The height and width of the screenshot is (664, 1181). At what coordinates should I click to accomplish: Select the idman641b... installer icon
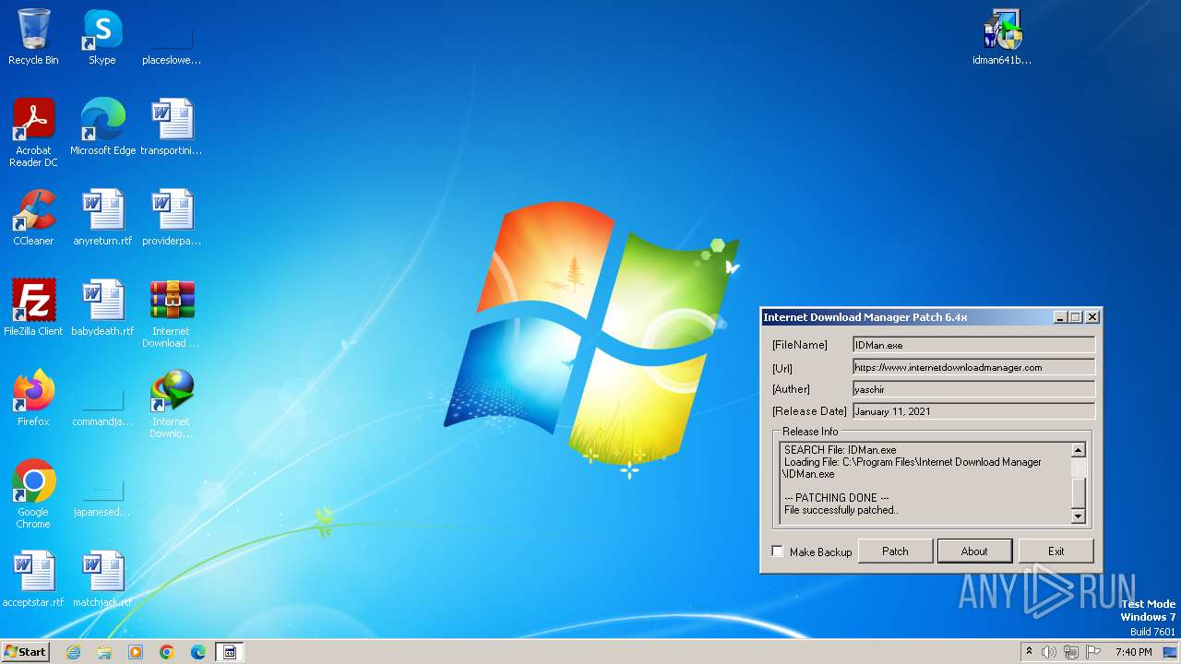1002,37
